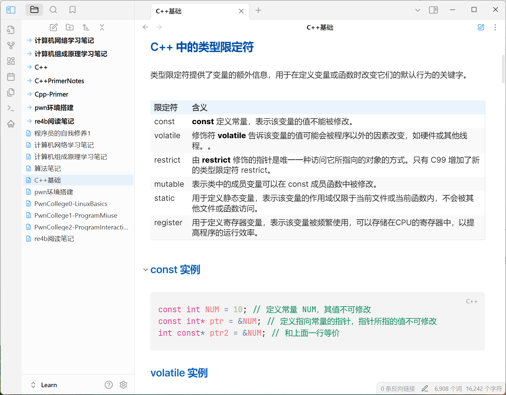506x395 pixels.
Task: Open the search panel
Action: [53, 10]
